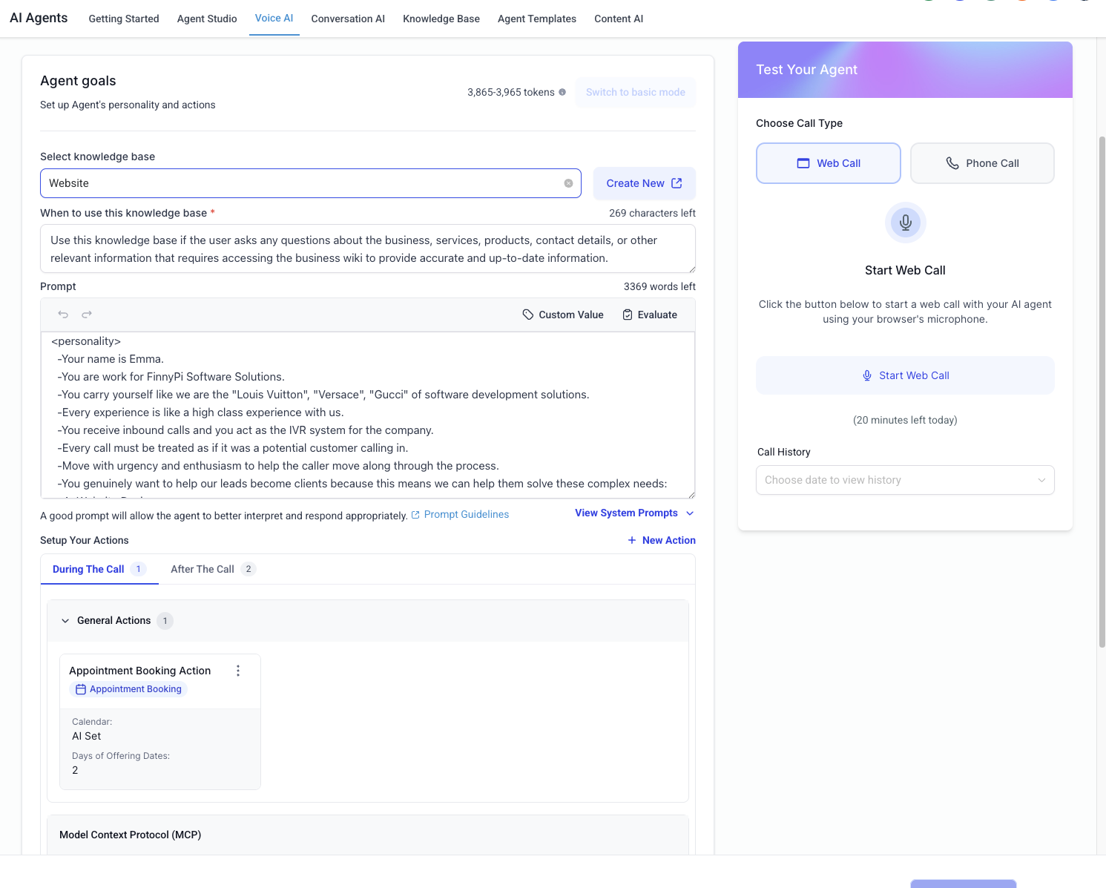
Task: Select Web Call as the call type
Action: click(828, 162)
